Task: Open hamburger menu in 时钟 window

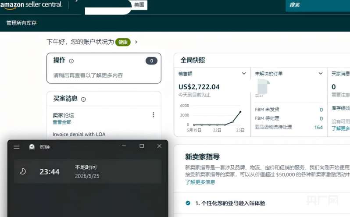Action: point(17,147)
